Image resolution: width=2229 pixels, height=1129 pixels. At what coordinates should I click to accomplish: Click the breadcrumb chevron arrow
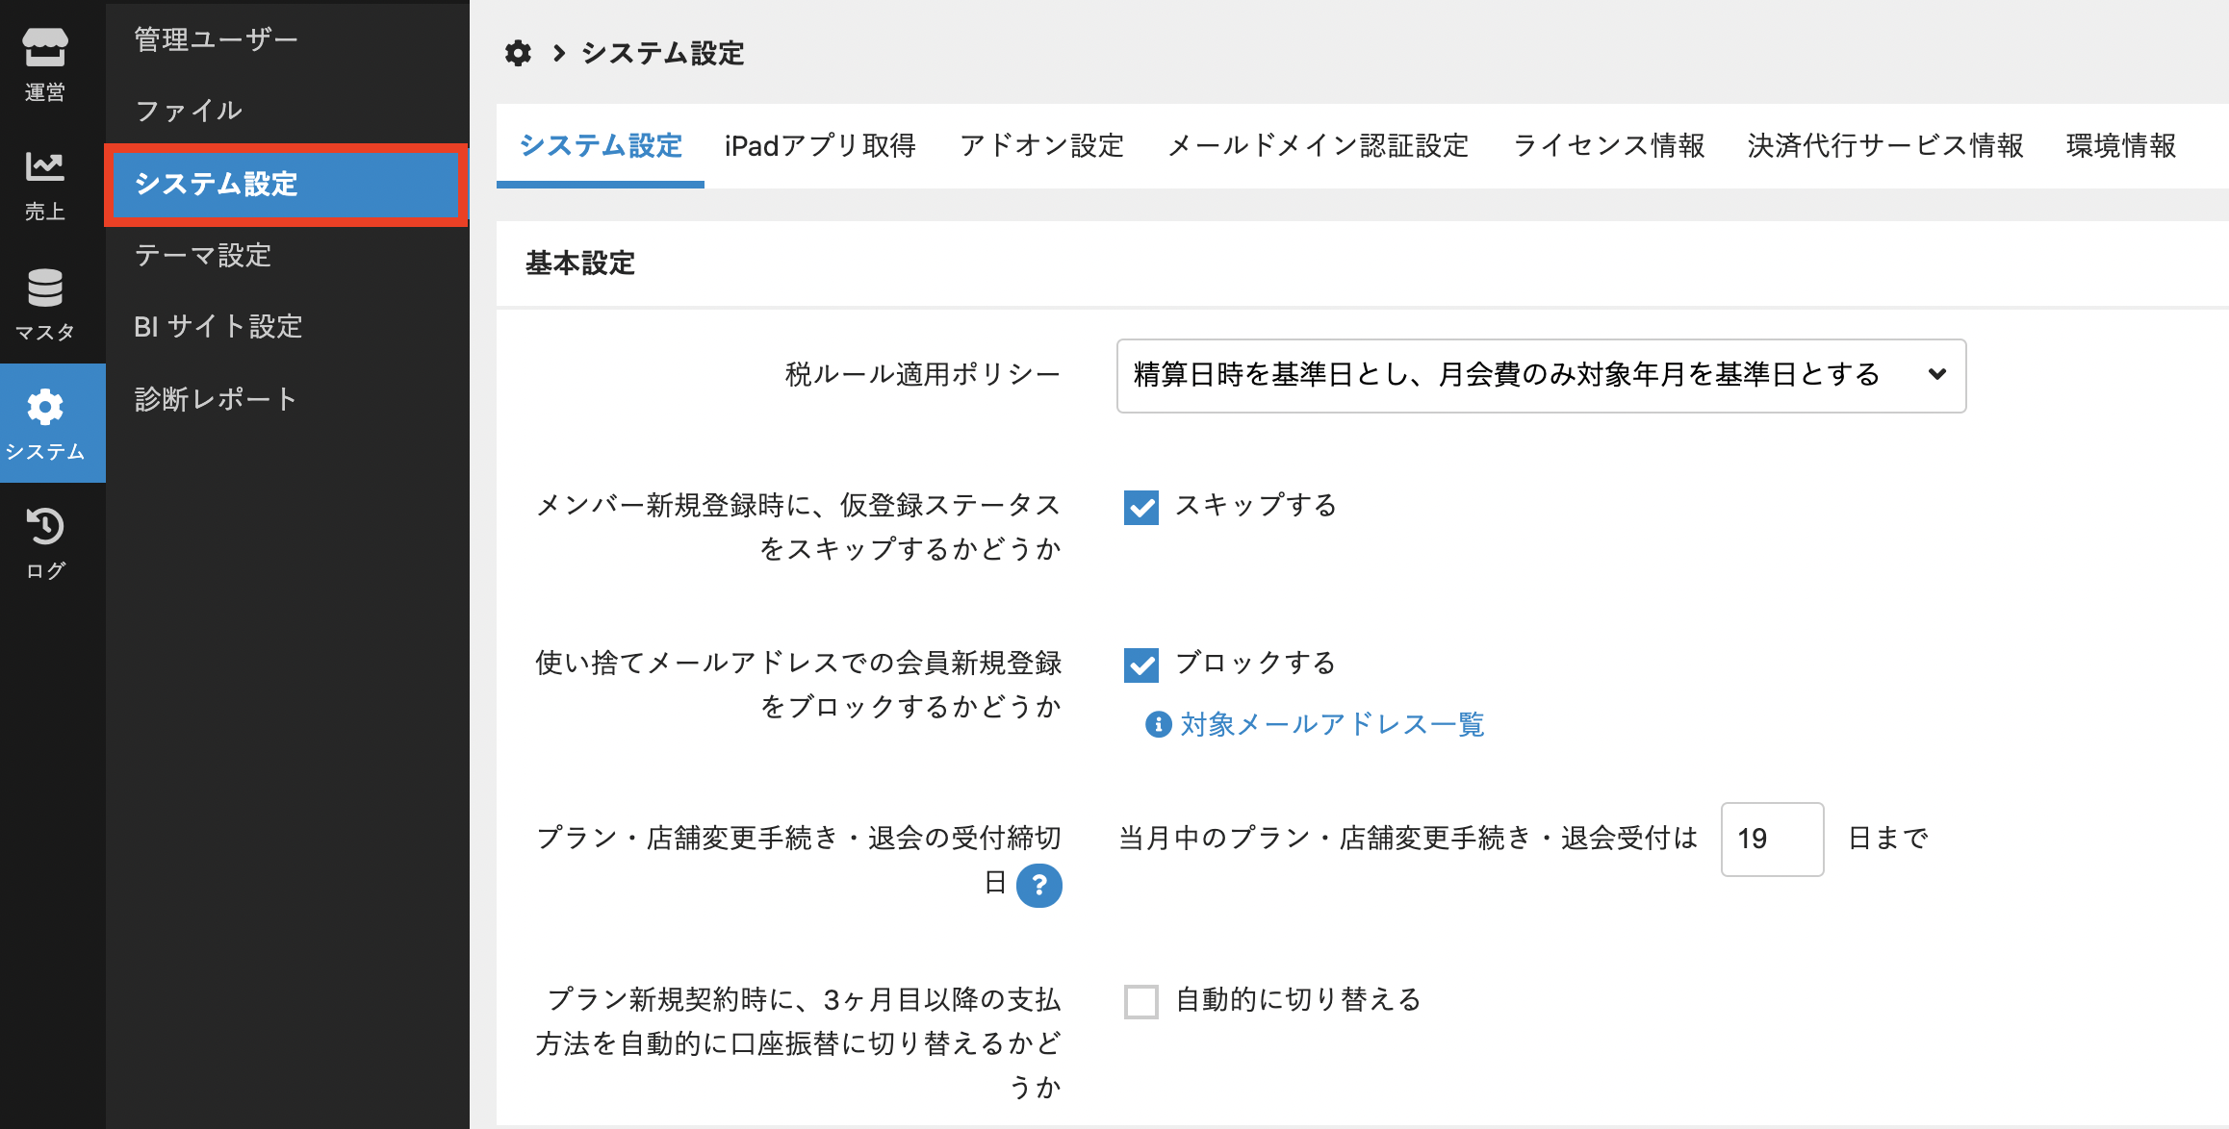click(559, 53)
